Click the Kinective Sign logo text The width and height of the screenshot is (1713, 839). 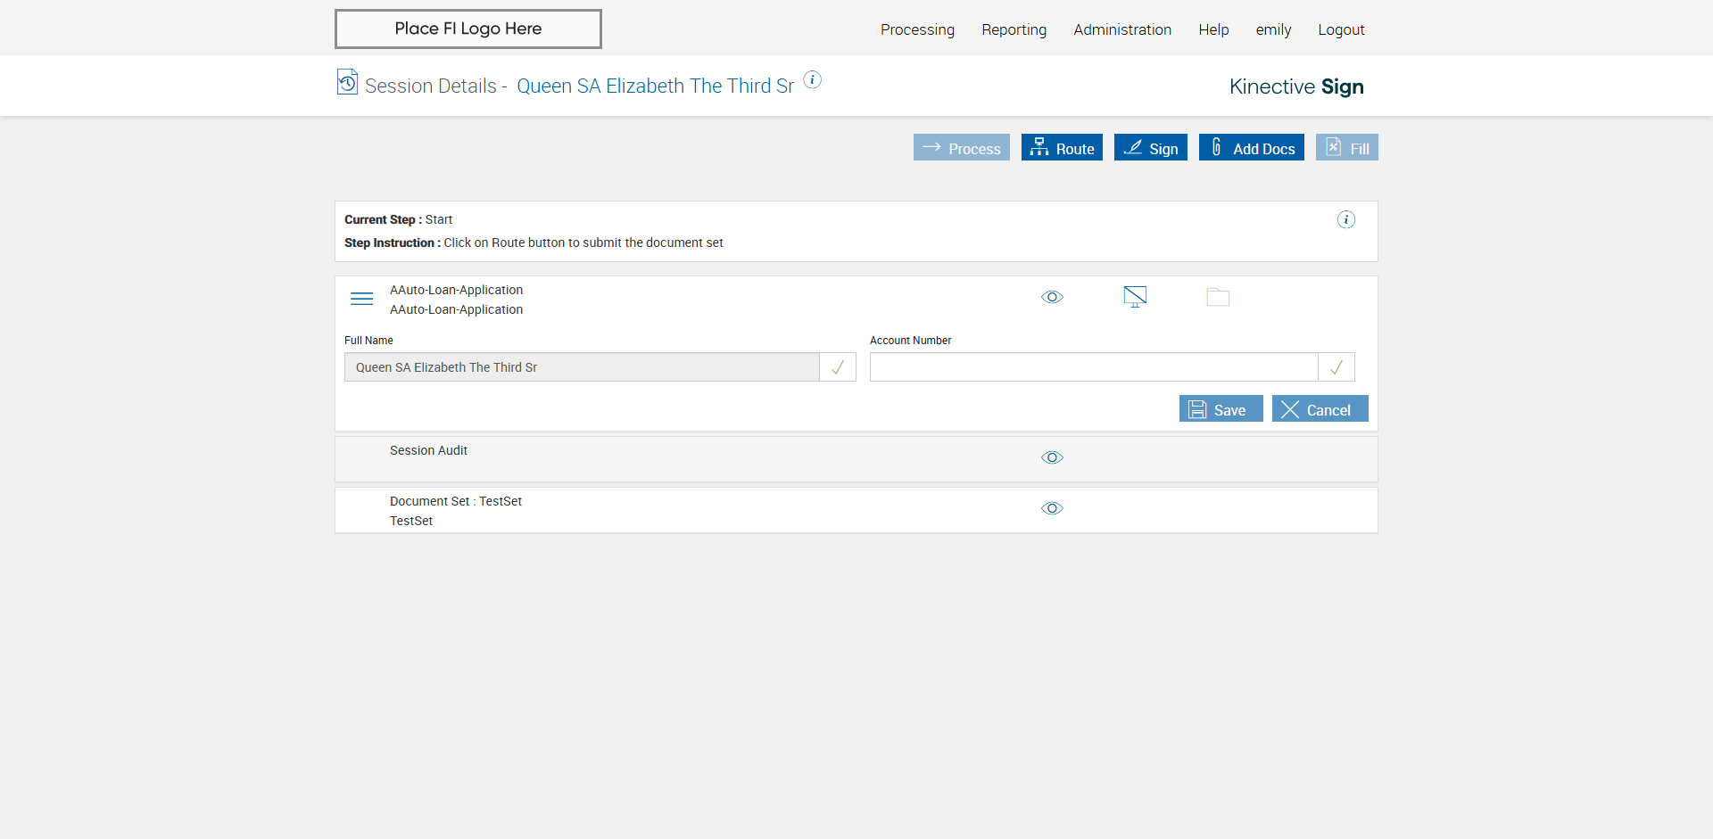1296,86
